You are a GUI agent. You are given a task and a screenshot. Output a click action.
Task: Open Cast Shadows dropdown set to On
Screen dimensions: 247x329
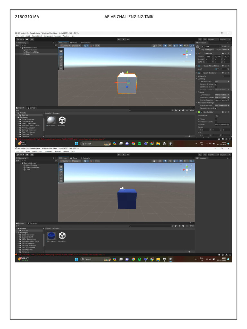pyautogui.click(x=222, y=81)
